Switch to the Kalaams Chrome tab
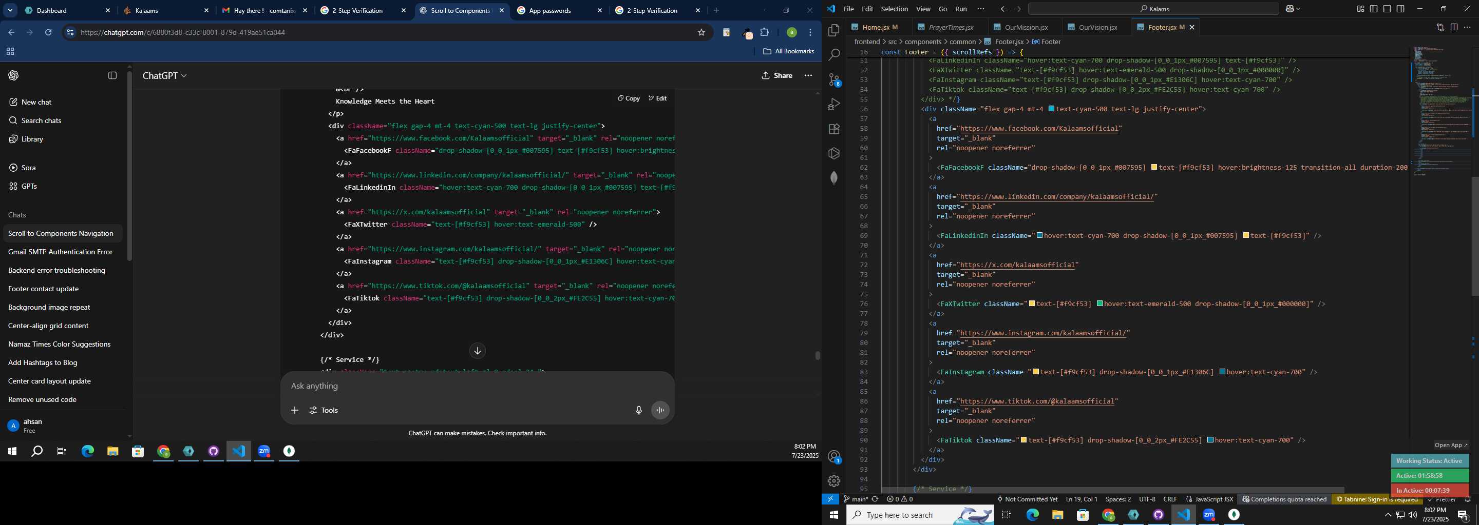This screenshot has height=525, width=1479. [165, 10]
